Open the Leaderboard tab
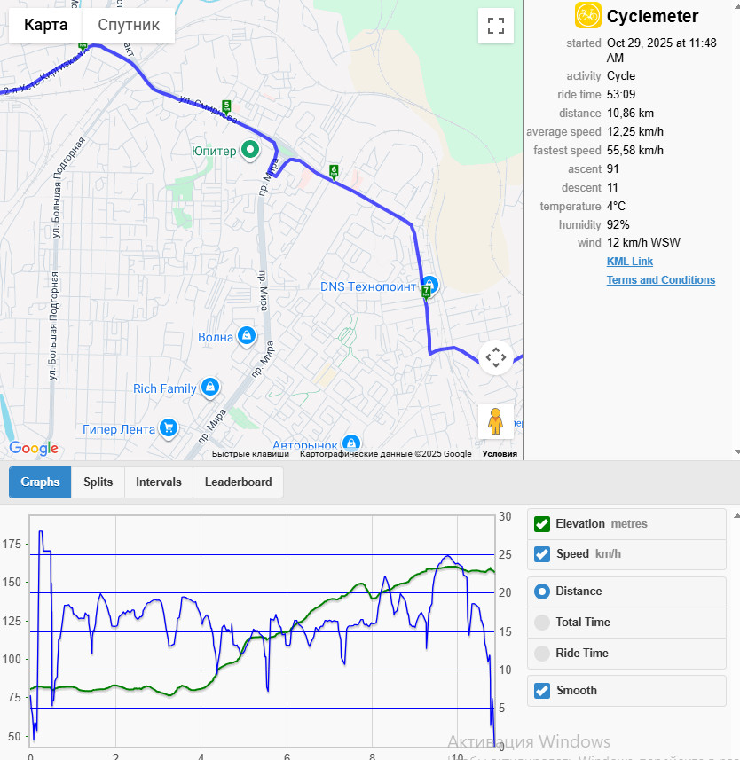The height and width of the screenshot is (760, 740). coord(238,482)
